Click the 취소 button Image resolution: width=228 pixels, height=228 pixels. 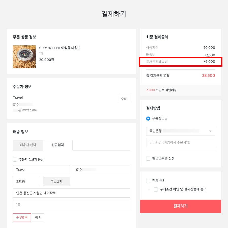pos(38,217)
